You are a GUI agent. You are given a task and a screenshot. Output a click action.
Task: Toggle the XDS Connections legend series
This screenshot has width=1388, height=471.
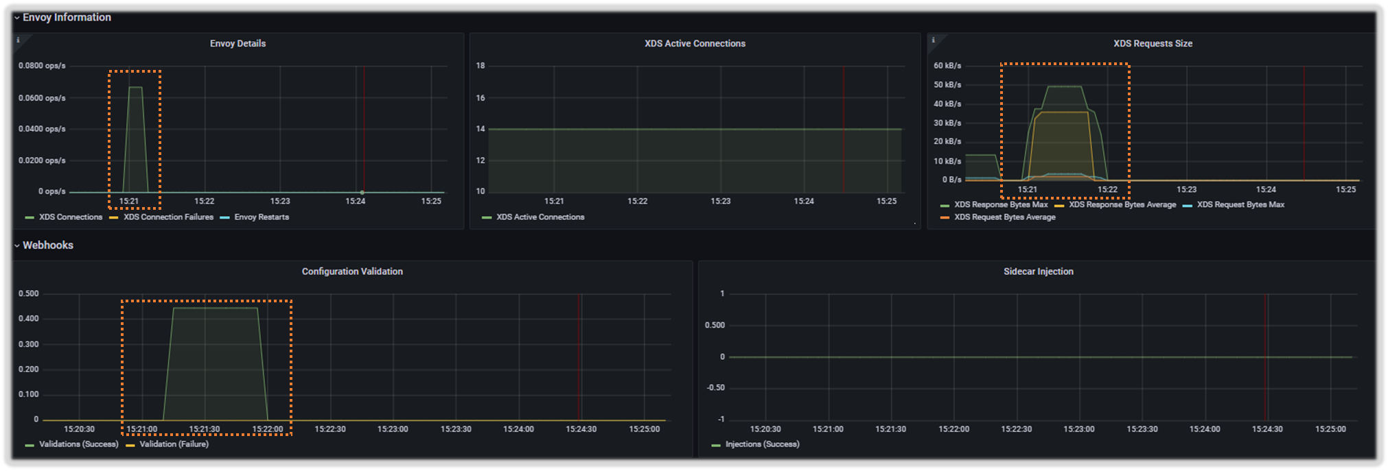[71, 217]
